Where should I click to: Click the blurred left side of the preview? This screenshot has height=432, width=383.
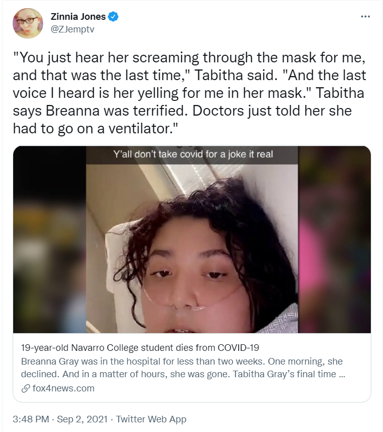[x=50, y=239]
